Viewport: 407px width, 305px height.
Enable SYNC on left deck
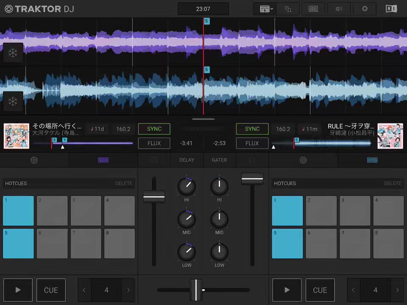coord(154,129)
